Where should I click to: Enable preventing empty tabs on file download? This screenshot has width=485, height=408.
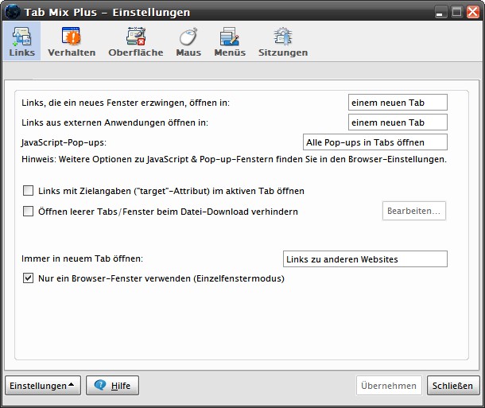click(x=28, y=212)
